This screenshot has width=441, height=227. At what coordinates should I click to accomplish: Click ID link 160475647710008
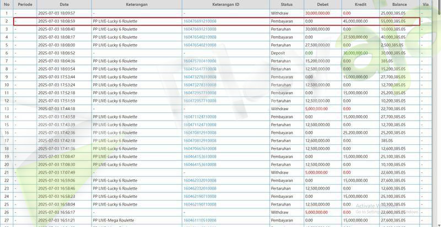(200, 69)
